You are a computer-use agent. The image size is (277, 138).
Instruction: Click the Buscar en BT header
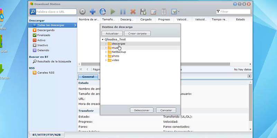pos(39,57)
